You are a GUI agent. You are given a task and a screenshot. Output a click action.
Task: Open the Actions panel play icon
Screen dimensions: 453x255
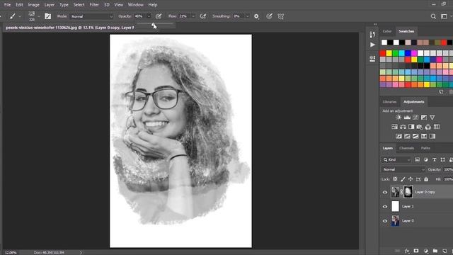click(x=372, y=45)
